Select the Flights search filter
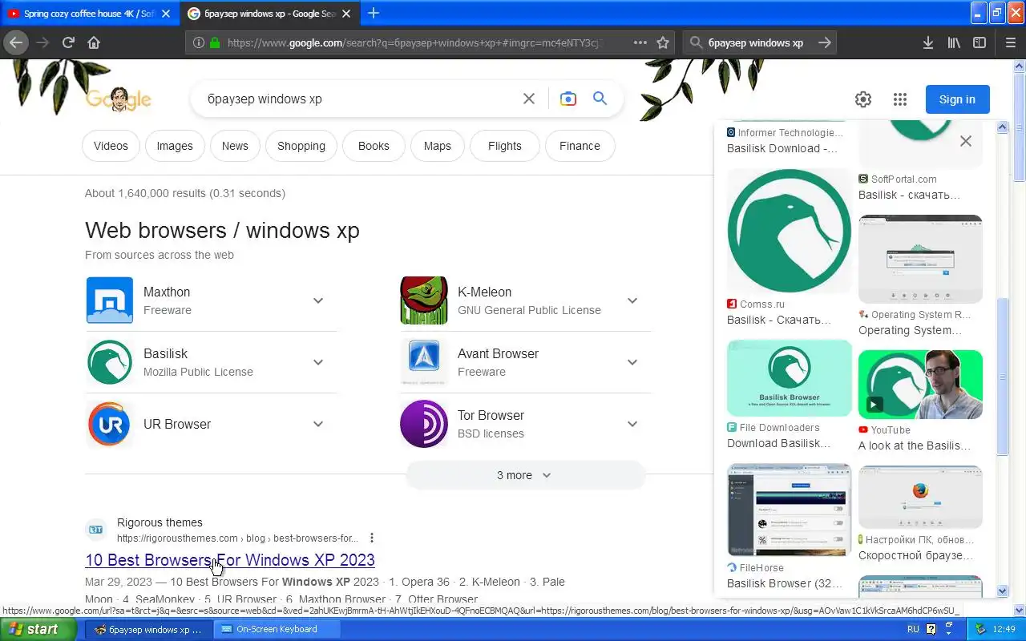This screenshot has width=1026, height=641. (x=505, y=146)
